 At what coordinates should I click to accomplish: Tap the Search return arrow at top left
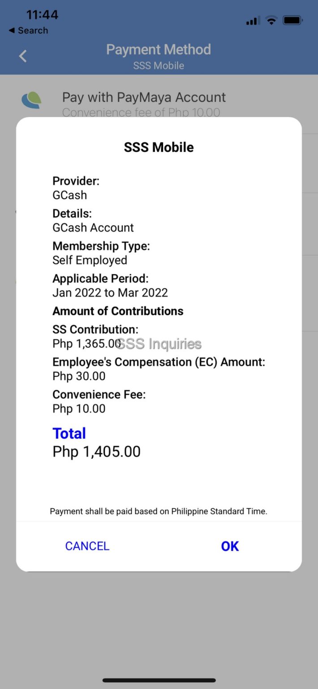coord(28,31)
